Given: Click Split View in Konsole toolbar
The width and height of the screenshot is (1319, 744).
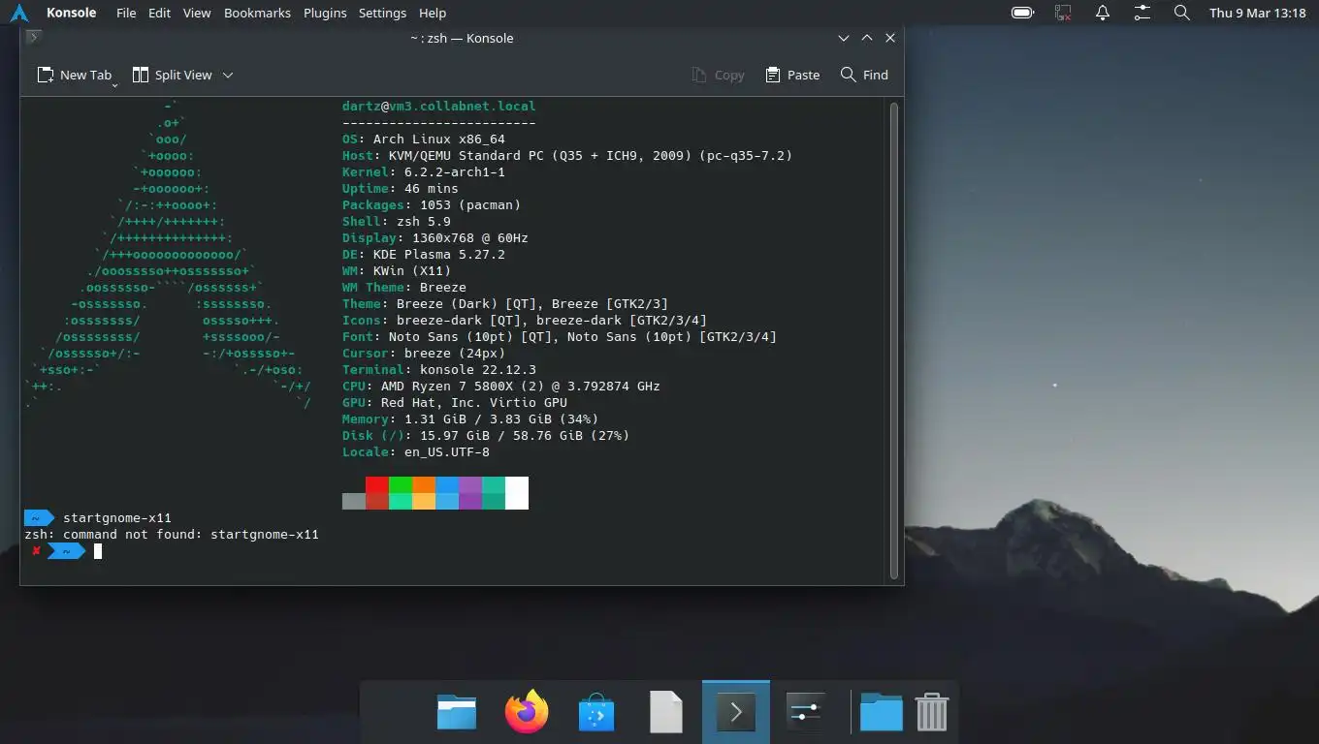Looking at the screenshot, I should pos(172,75).
